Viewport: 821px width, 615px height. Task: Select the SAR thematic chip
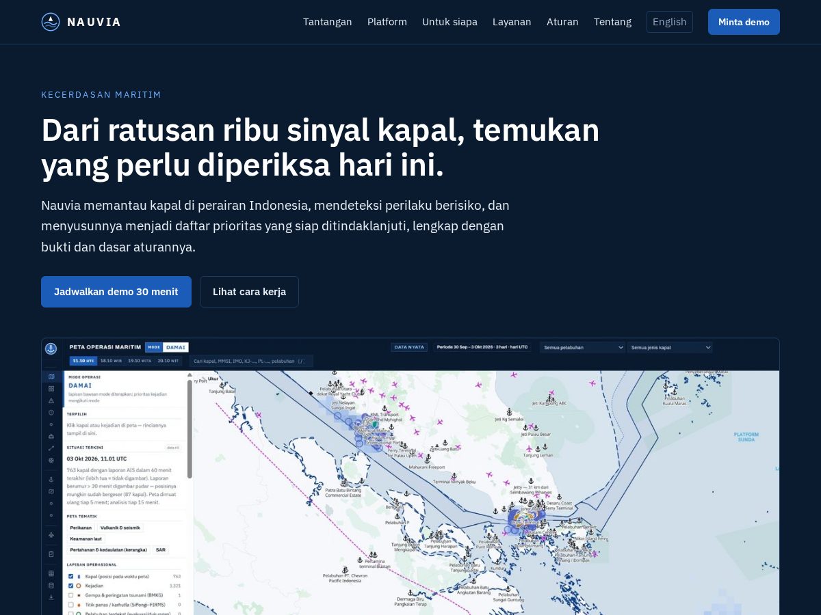tap(160, 550)
